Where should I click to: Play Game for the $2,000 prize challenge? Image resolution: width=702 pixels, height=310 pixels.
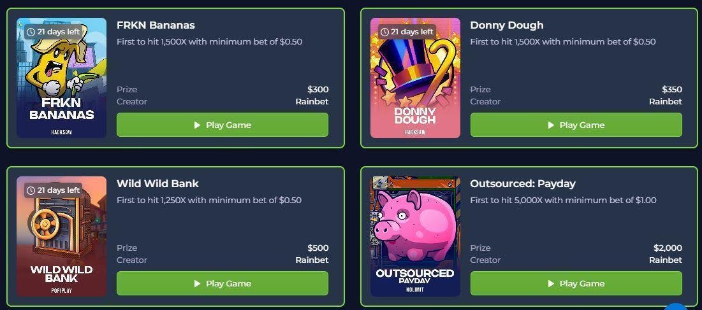tap(576, 284)
